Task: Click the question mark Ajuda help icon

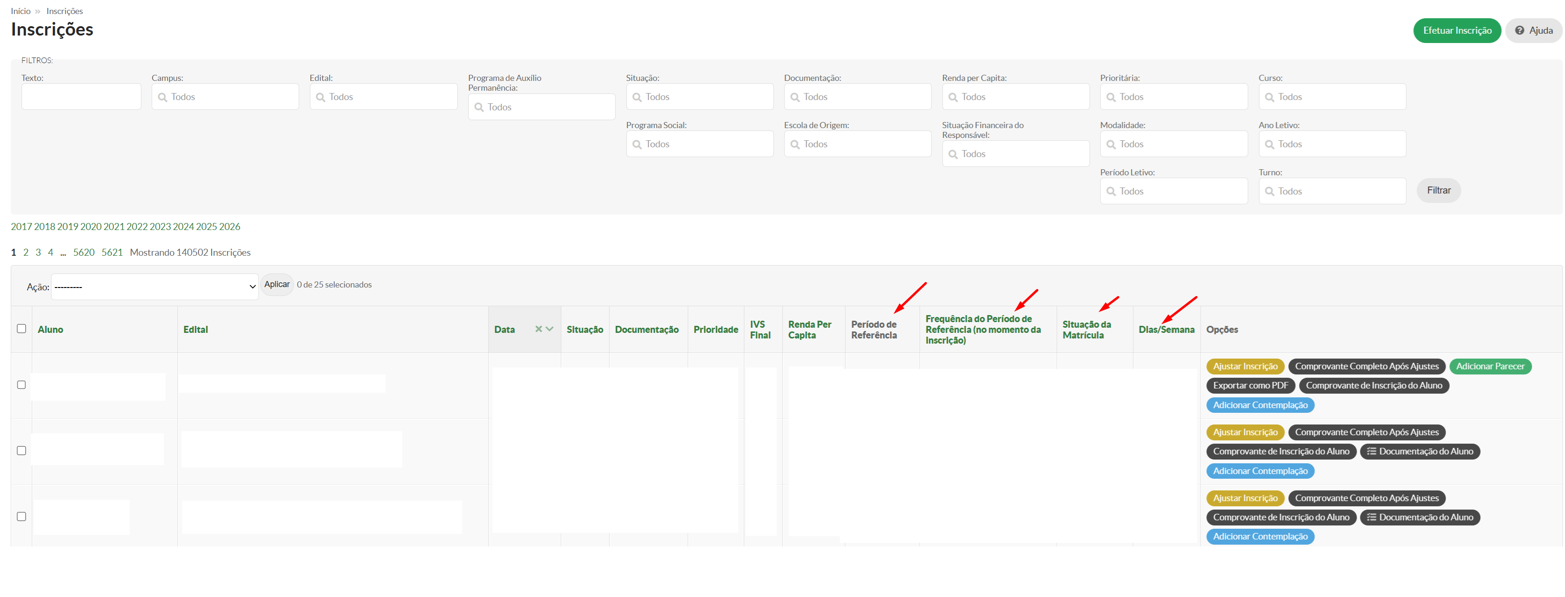Action: pyautogui.click(x=1519, y=30)
